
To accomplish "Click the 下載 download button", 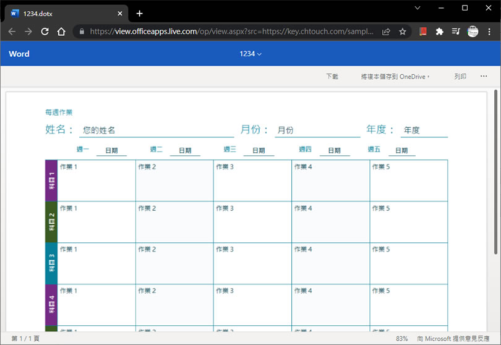I will pyautogui.click(x=332, y=77).
